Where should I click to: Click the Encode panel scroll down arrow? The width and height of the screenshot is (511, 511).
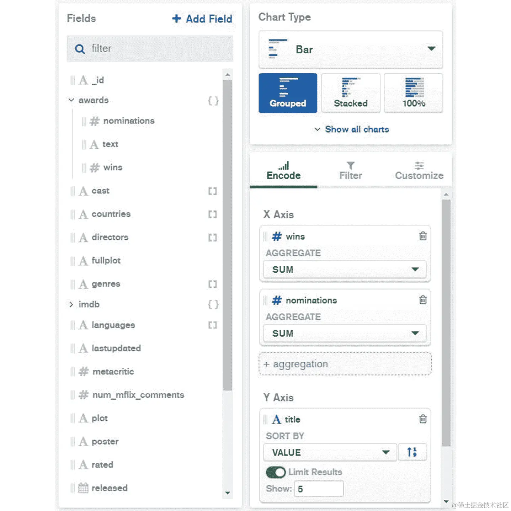(446, 501)
